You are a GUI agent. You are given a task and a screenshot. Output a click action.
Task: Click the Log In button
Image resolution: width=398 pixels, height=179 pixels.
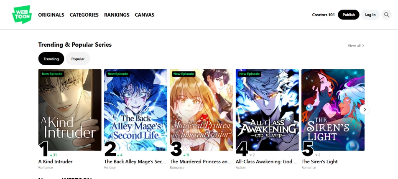pyautogui.click(x=370, y=15)
